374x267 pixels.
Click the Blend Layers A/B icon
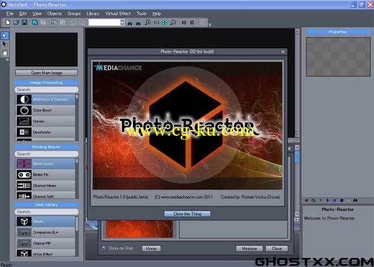24,163
